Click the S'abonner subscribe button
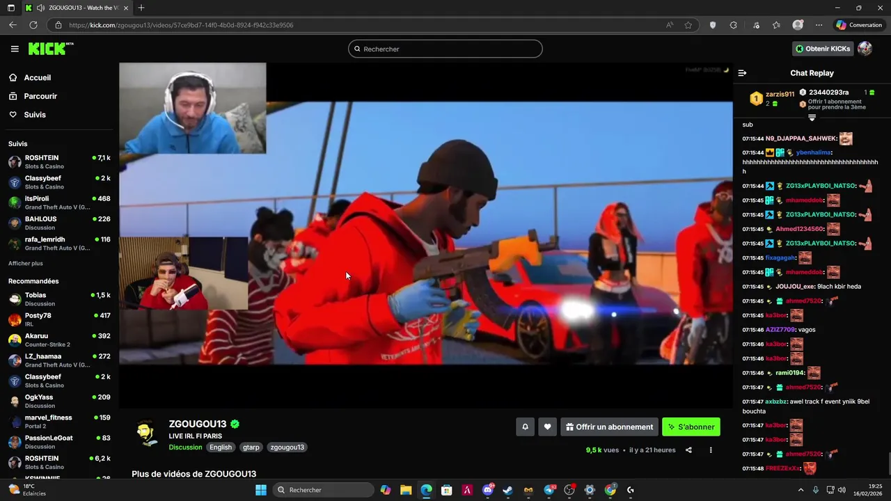Screen dimensions: 891x501 [x=691, y=427]
